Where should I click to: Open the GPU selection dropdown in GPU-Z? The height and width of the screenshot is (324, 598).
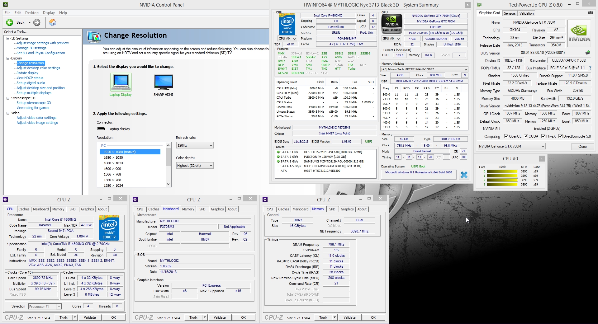point(511,146)
